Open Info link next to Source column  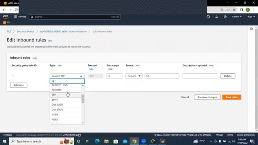pyautogui.click(x=137, y=66)
